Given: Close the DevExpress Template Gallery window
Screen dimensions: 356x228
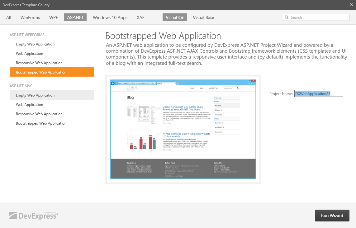Looking at the screenshot, I should (x=351, y=5).
